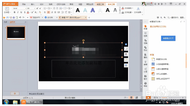Select the slide 1 thumbnail
The height and width of the screenshot is (106, 190).
tap(16, 33)
